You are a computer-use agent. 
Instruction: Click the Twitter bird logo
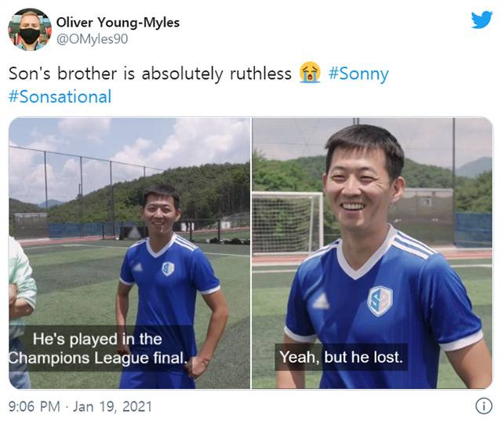coord(482,20)
